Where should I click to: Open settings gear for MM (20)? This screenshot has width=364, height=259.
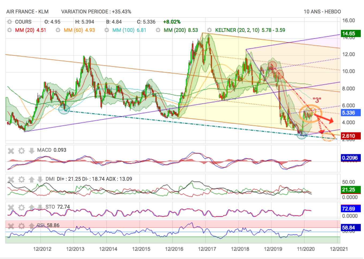pos(10,30)
